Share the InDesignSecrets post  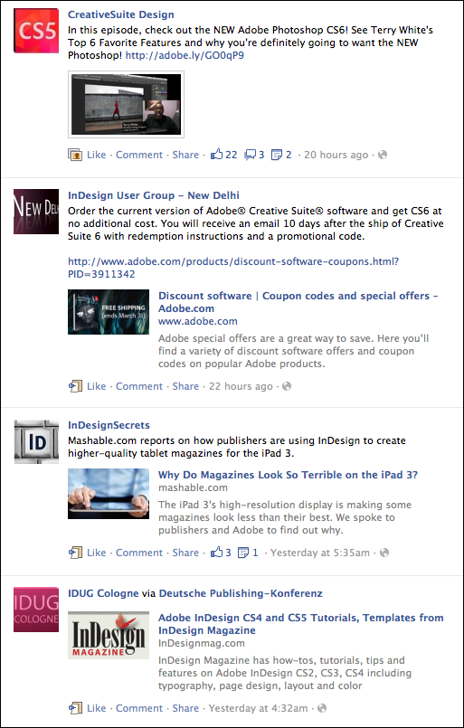point(185,553)
